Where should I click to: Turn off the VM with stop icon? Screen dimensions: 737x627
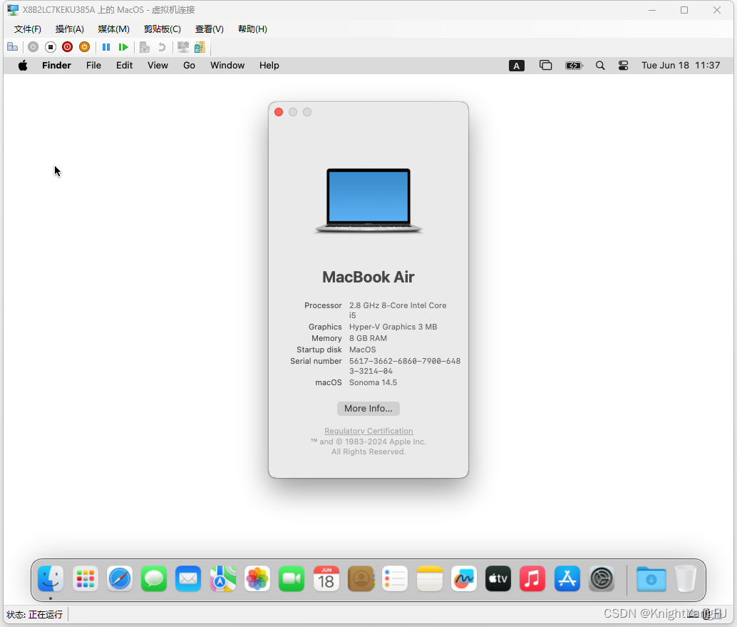click(51, 47)
